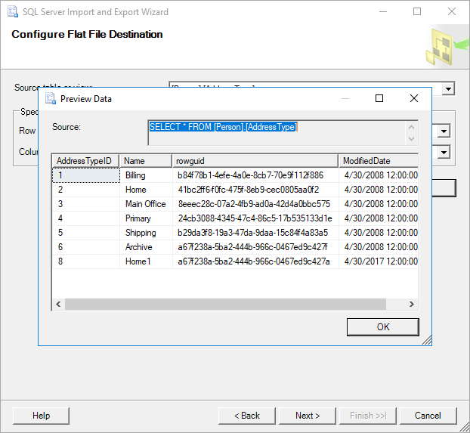470x433 pixels.
Task: Click the horizontal scrollbar left arrow
Action: tap(58, 305)
